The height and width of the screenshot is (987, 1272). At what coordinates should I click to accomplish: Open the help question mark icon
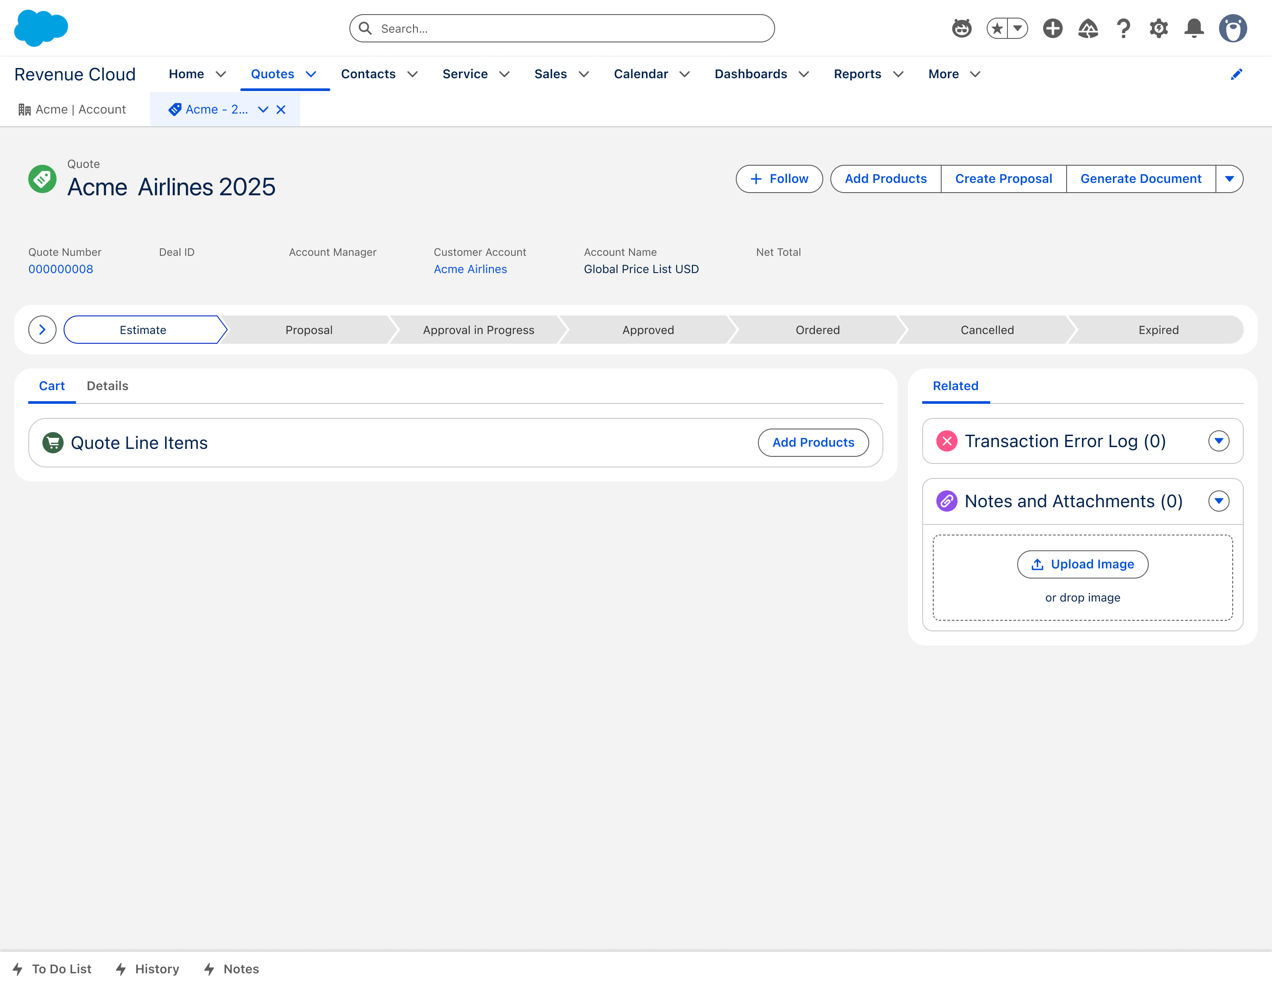click(1123, 28)
